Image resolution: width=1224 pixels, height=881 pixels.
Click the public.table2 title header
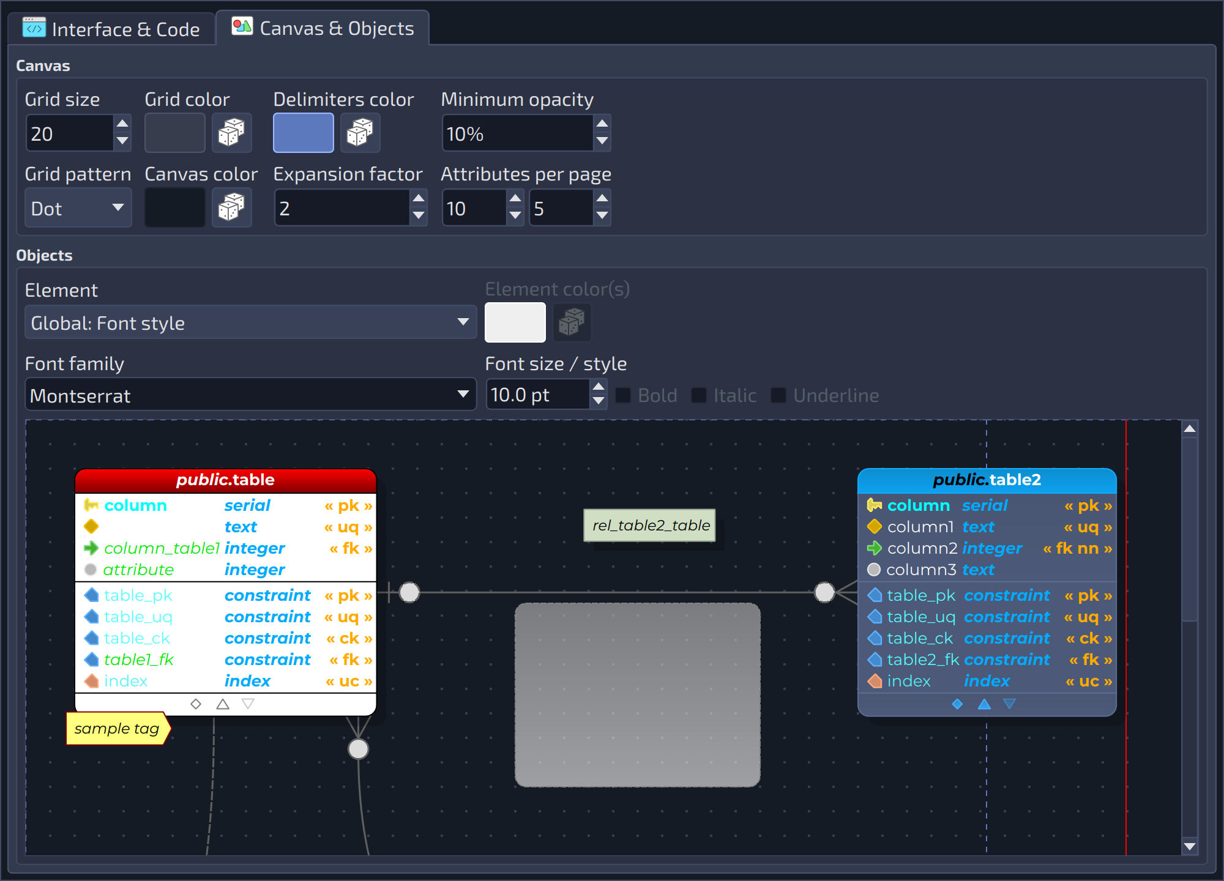(987, 480)
